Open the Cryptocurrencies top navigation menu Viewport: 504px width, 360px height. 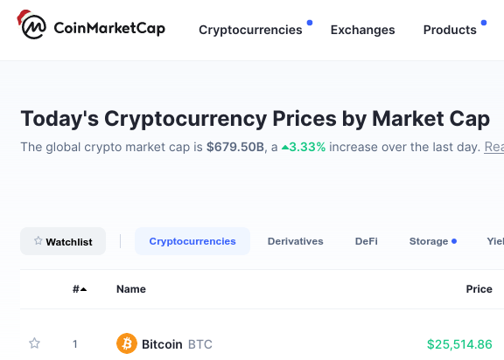pyautogui.click(x=250, y=30)
